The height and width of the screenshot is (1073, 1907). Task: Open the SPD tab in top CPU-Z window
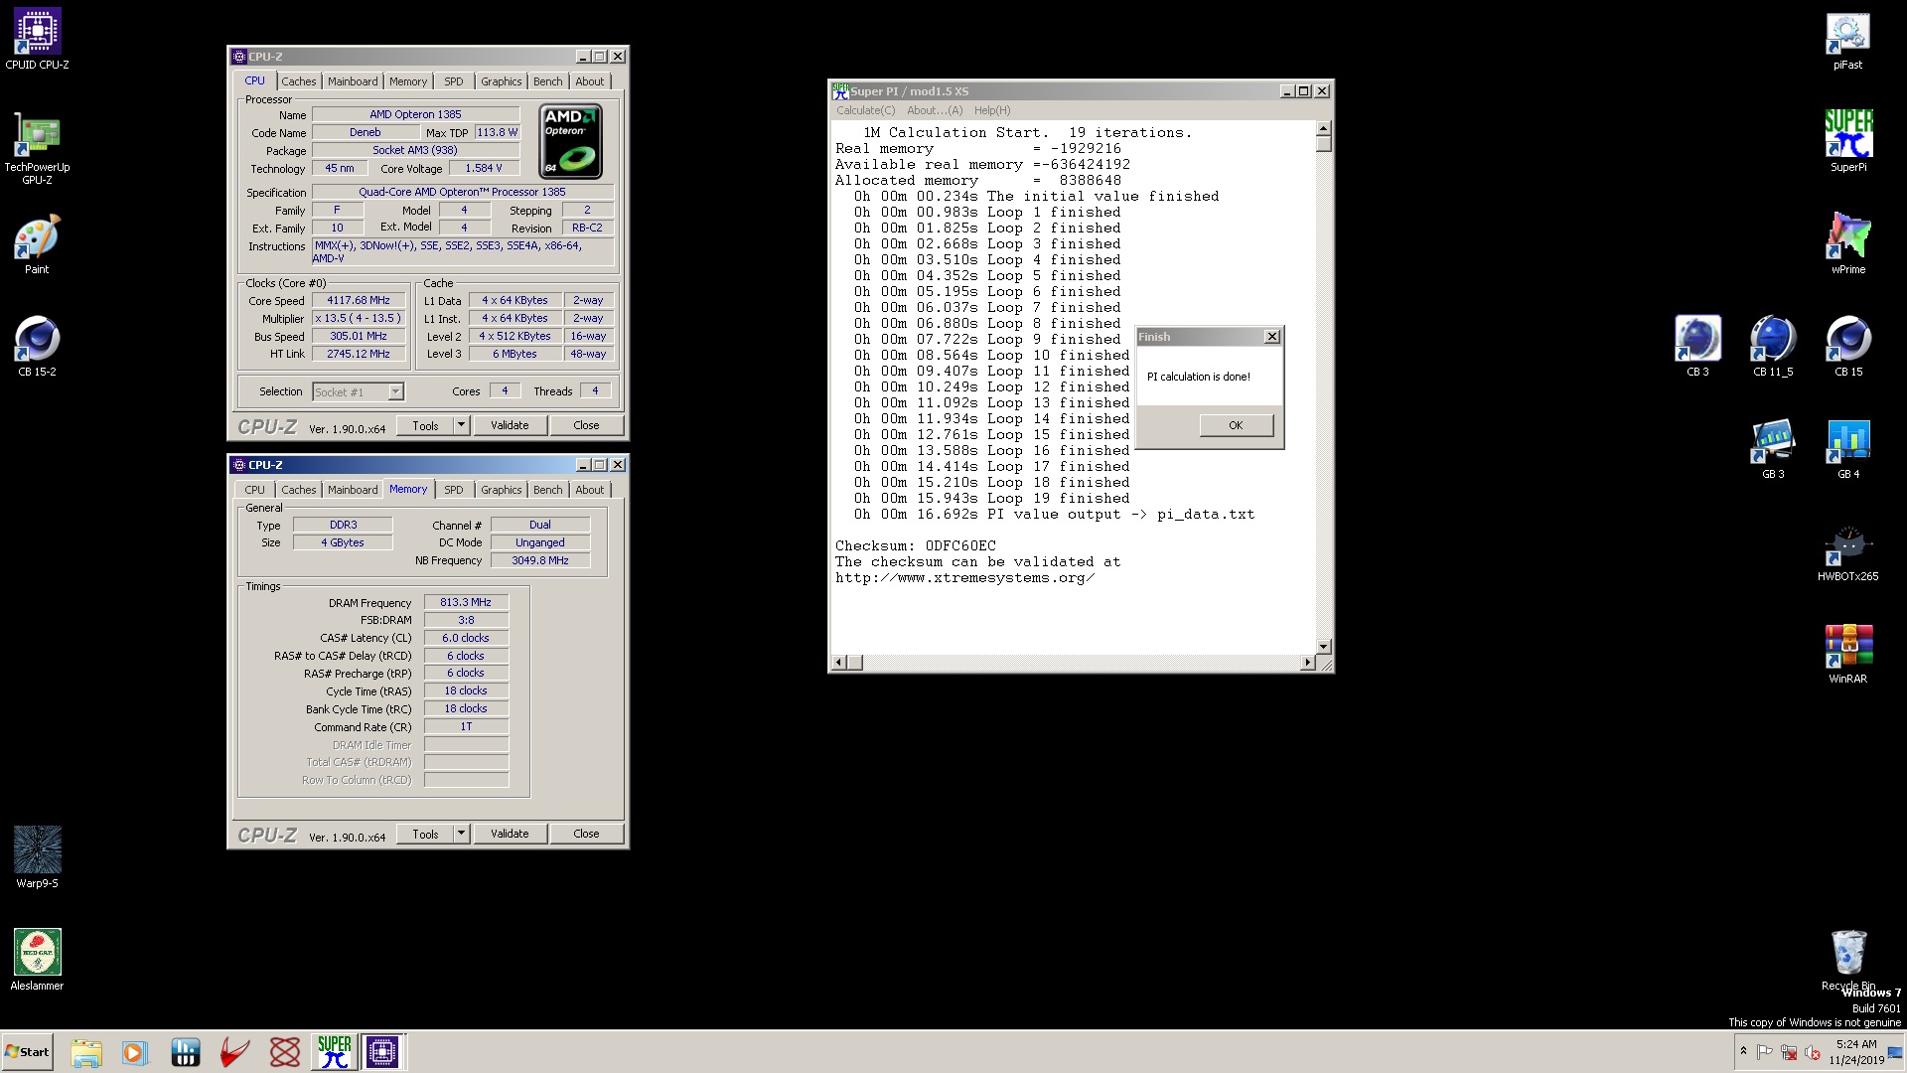[454, 81]
